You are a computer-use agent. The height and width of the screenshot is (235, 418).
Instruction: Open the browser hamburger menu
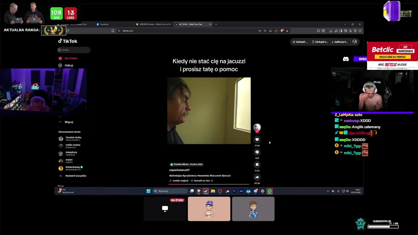[x=360, y=31]
